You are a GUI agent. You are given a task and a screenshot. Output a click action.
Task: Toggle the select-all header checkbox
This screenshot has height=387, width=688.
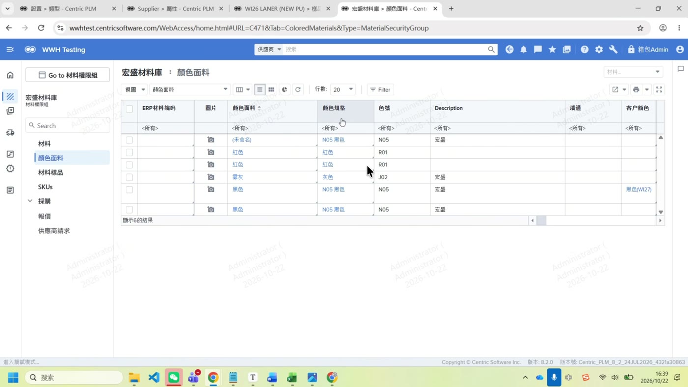point(129,109)
